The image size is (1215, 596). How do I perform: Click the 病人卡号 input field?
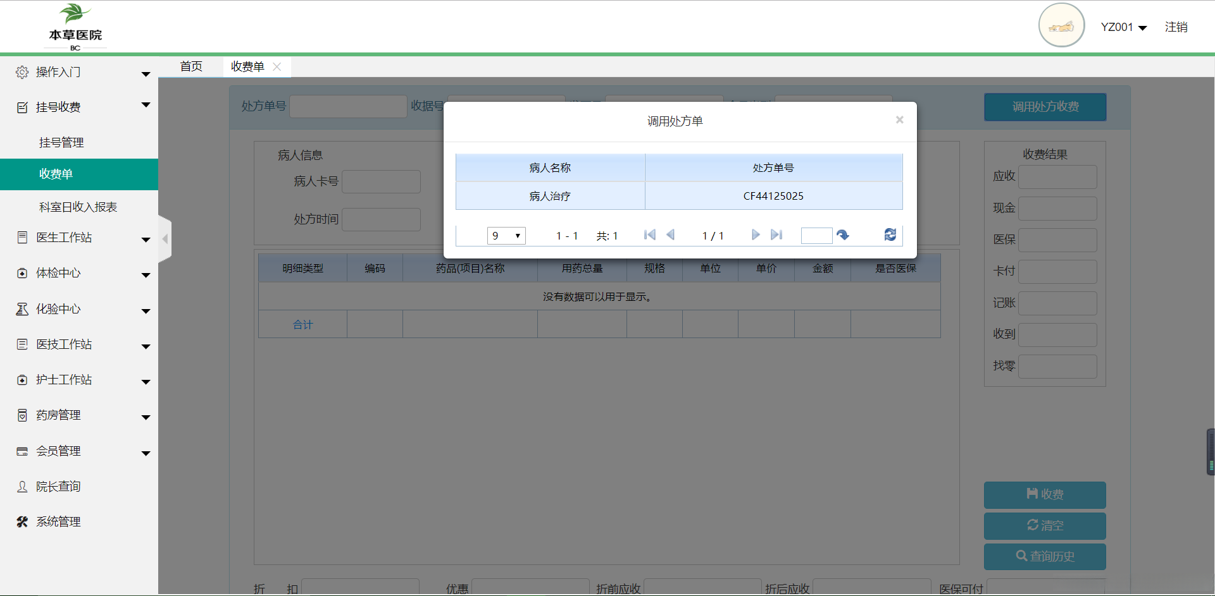point(381,182)
